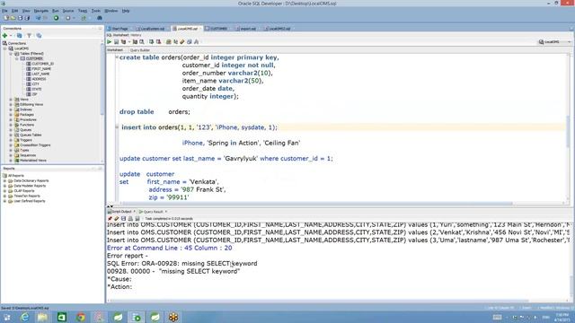Run the statement with the green play icon
This screenshot has width=575, height=323.
coord(110,42)
